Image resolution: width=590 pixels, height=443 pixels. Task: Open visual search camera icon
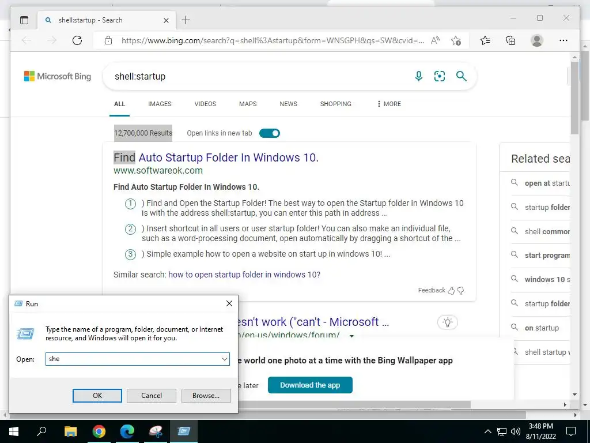[440, 76]
